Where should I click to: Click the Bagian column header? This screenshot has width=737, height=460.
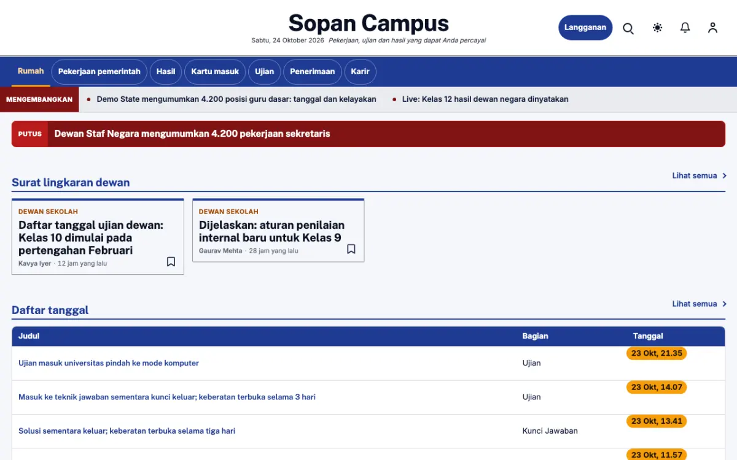tap(536, 336)
